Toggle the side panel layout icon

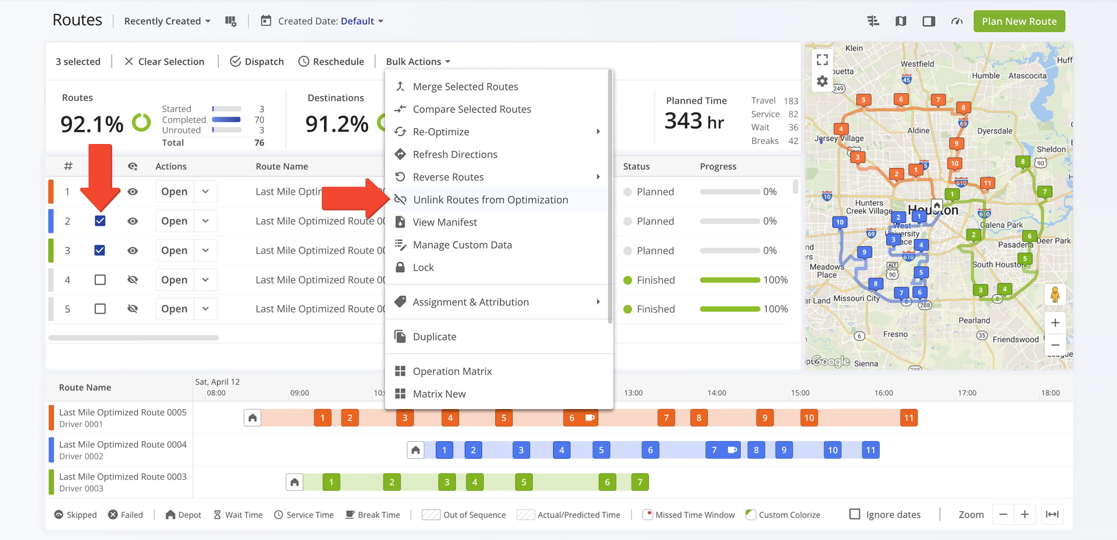pyautogui.click(x=929, y=21)
